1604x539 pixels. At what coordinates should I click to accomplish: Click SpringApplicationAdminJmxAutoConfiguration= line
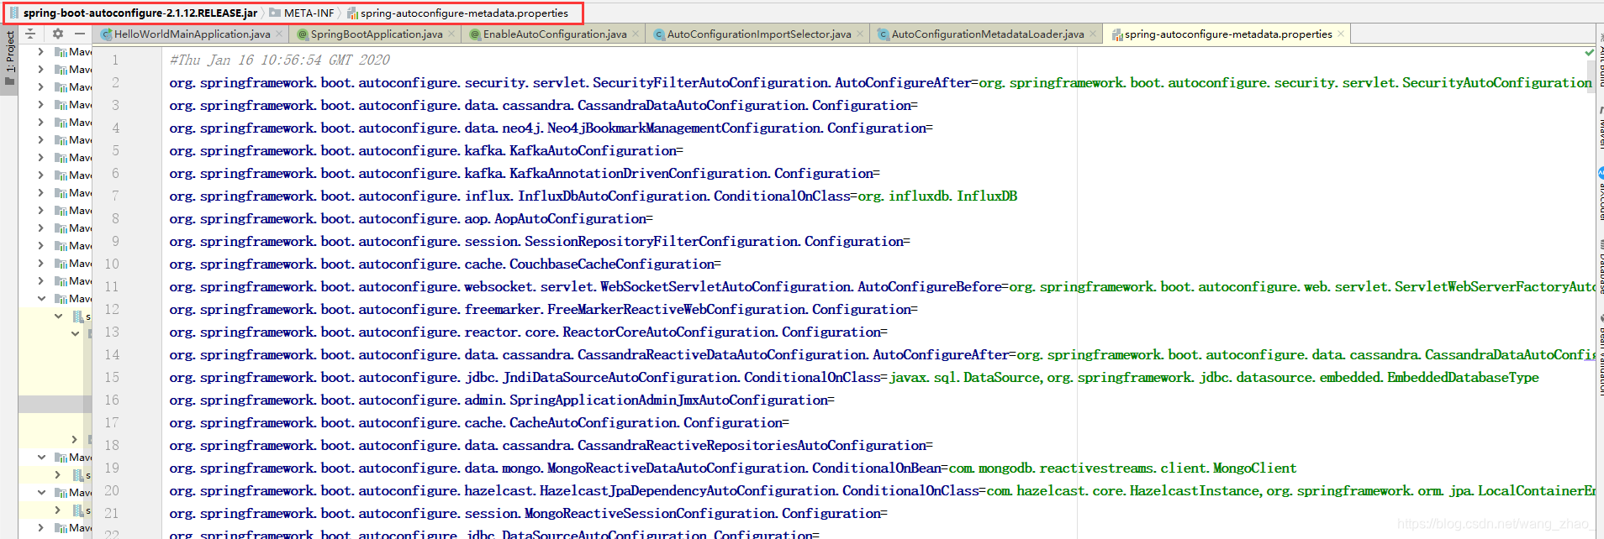click(502, 400)
